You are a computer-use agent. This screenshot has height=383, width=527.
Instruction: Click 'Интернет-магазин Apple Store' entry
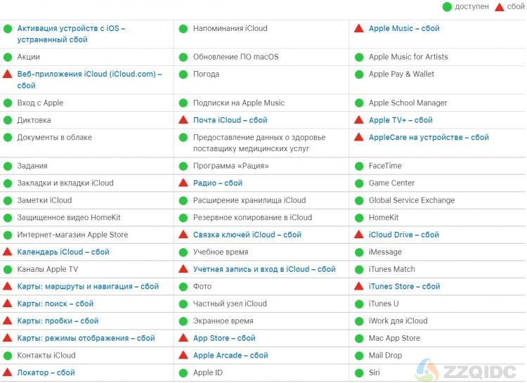click(72, 235)
